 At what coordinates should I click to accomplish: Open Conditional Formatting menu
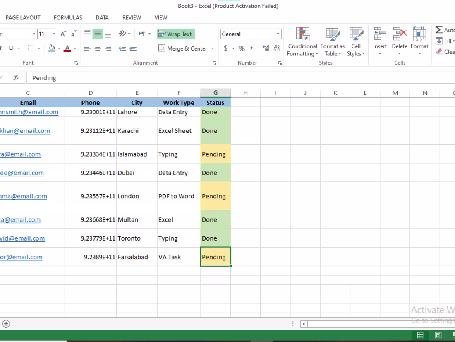coord(302,42)
